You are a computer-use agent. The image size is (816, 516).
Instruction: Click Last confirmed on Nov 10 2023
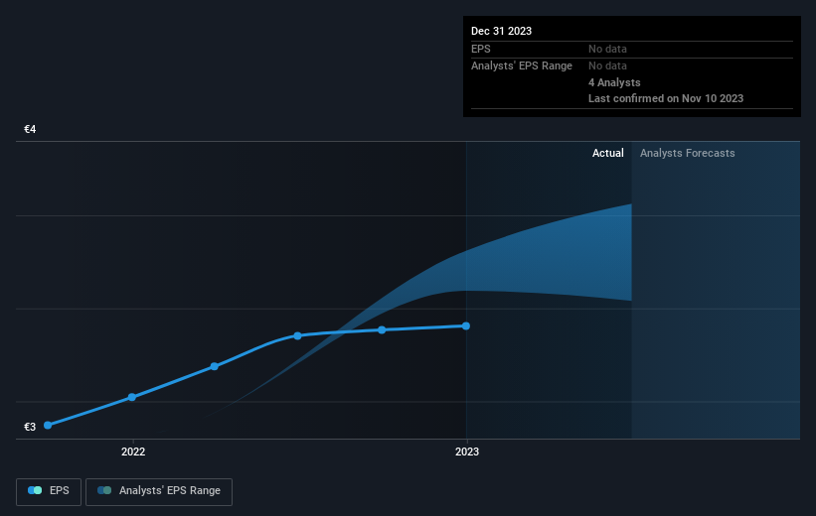click(x=666, y=98)
